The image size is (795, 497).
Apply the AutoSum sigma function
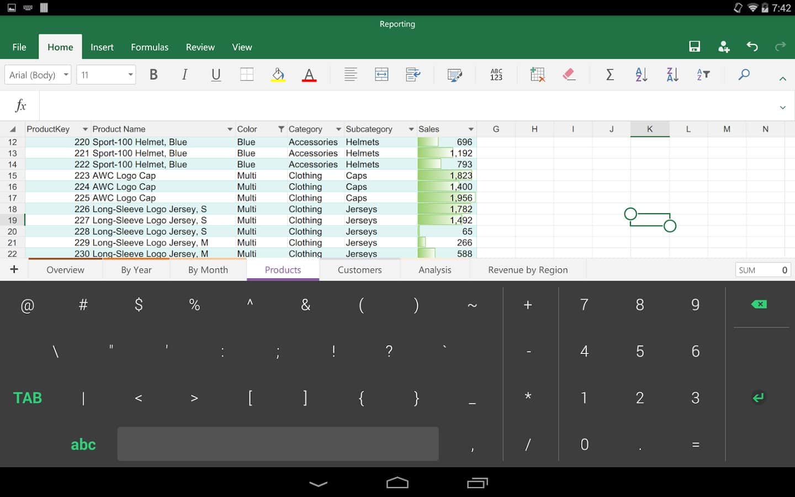point(609,75)
